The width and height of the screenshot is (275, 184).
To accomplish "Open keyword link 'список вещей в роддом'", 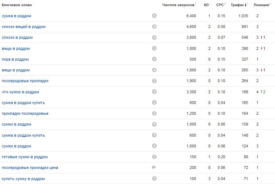I will [24, 27].
